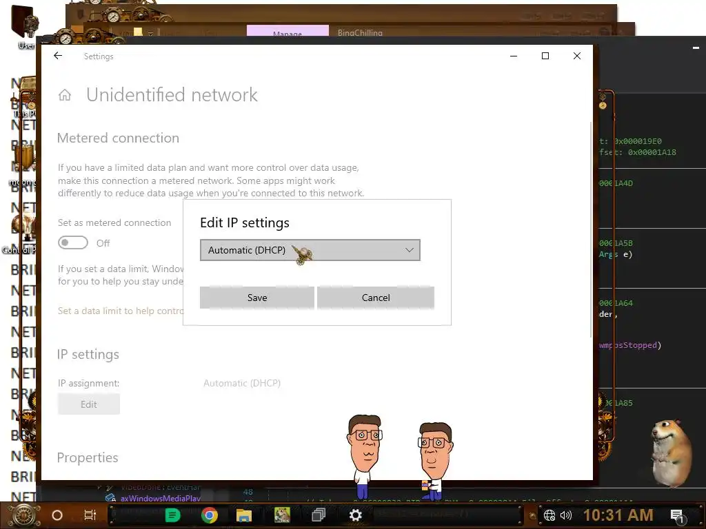Select the Manage tab in the Explorer window behind

click(288, 32)
